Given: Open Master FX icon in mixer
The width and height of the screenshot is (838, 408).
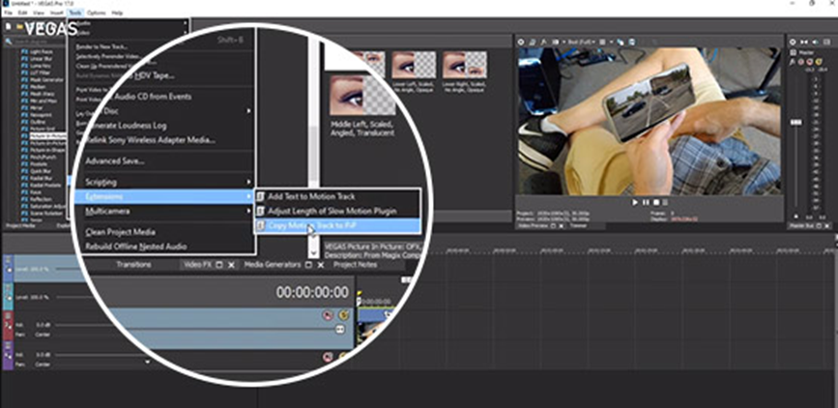Looking at the screenshot, I should [793, 62].
